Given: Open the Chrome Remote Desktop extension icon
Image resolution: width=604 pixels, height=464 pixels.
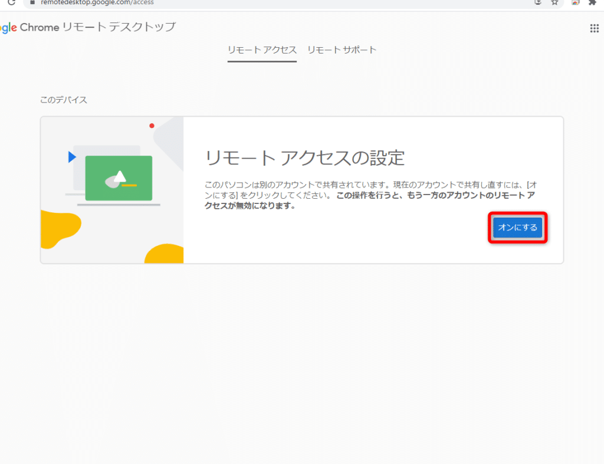Looking at the screenshot, I should point(575,2).
